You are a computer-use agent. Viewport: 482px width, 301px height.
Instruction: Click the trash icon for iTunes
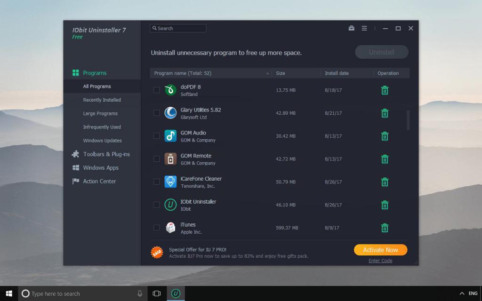click(385, 228)
